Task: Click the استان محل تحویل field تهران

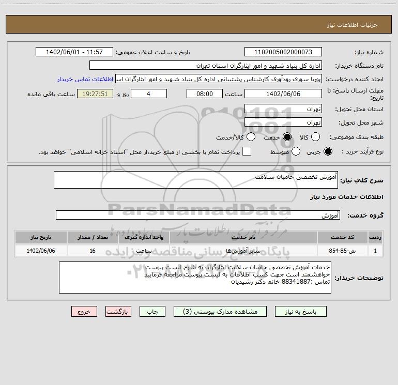Action: [283, 109]
